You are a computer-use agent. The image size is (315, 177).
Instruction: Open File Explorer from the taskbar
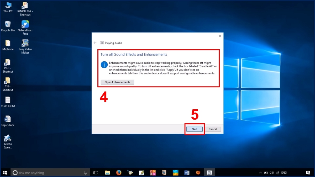(x=107, y=172)
